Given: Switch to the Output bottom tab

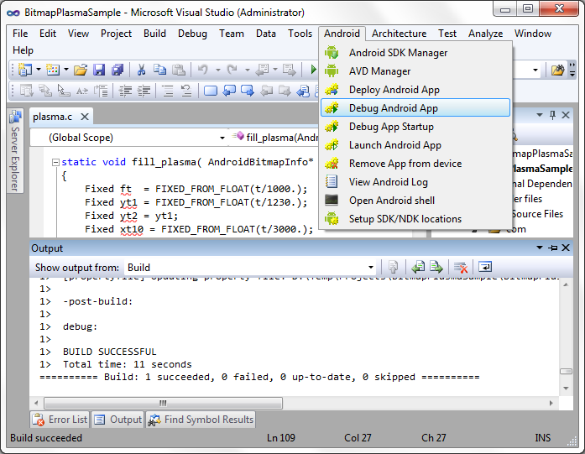Looking at the screenshot, I should 118,420.
